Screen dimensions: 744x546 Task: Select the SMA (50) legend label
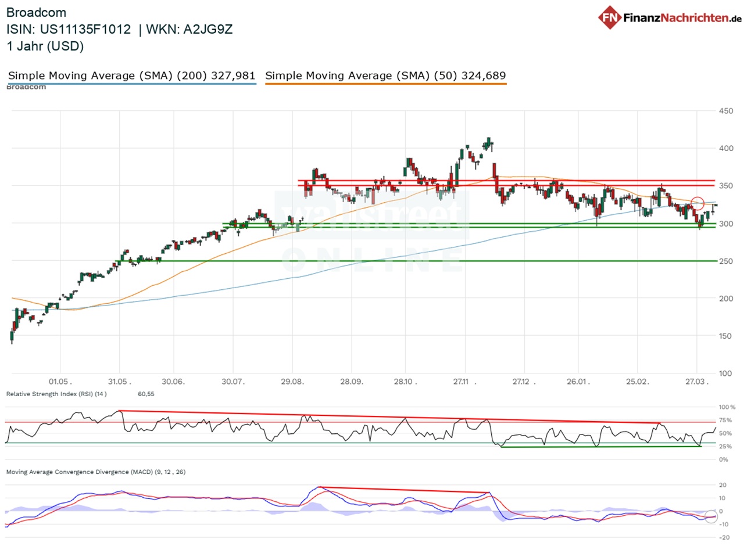tap(385, 76)
